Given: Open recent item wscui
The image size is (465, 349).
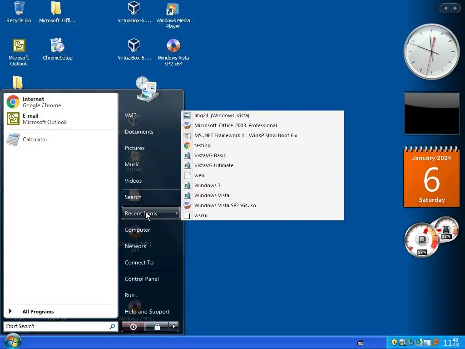Looking at the screenshot, I should pyautogui.click(x=262, y=215).
